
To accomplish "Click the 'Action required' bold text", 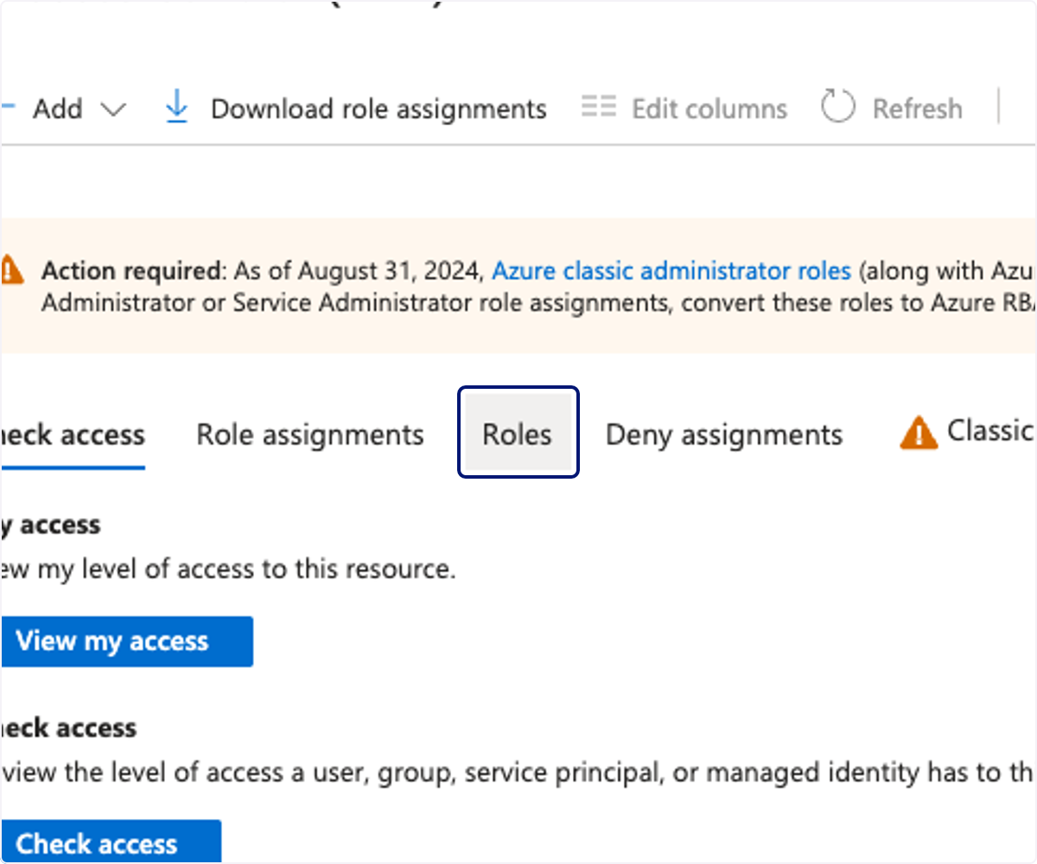I will tap(133, 271).
